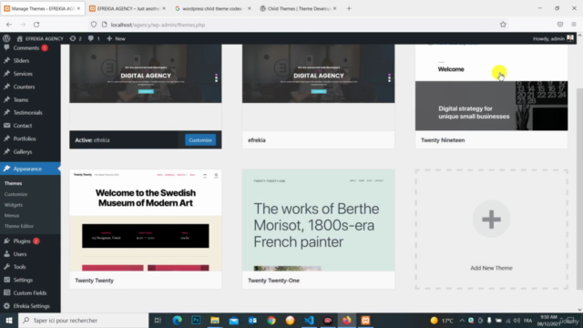Launch Microsoft Edge from taskbar
Image resolution: width=583 pixels, height=328 pixels.
[178, 320]
